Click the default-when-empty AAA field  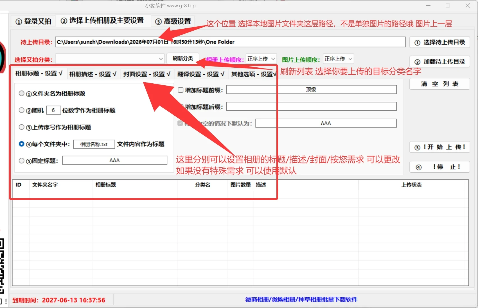pos(326,123)
